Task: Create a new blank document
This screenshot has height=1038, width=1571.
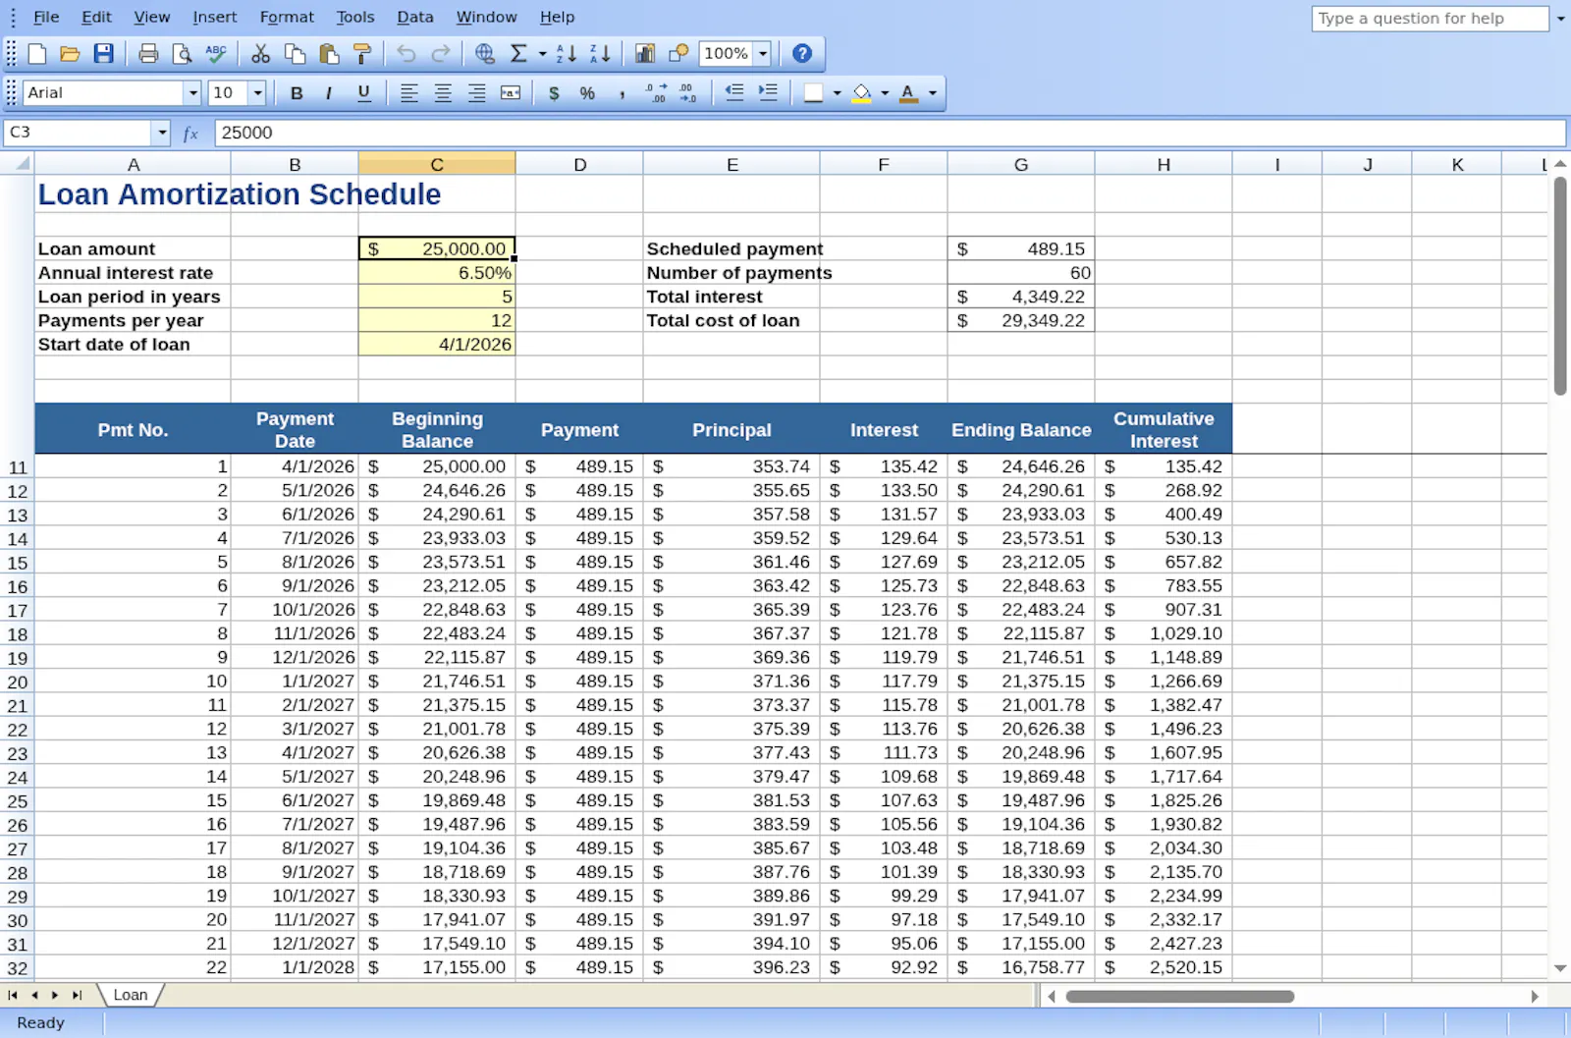Action: point(37,54)
